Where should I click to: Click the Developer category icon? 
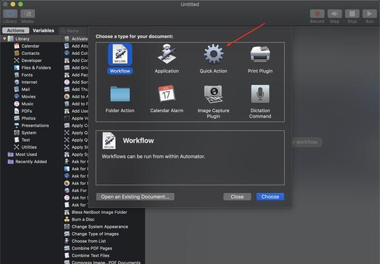coord(16,60)
